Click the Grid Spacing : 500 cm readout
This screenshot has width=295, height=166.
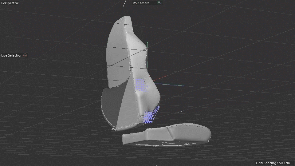click(x=273, y=163)
